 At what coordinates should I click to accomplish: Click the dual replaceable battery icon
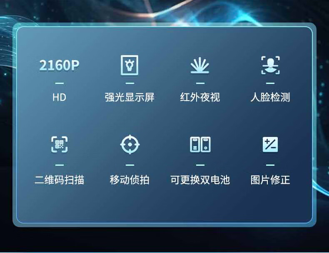click(200, 144)
